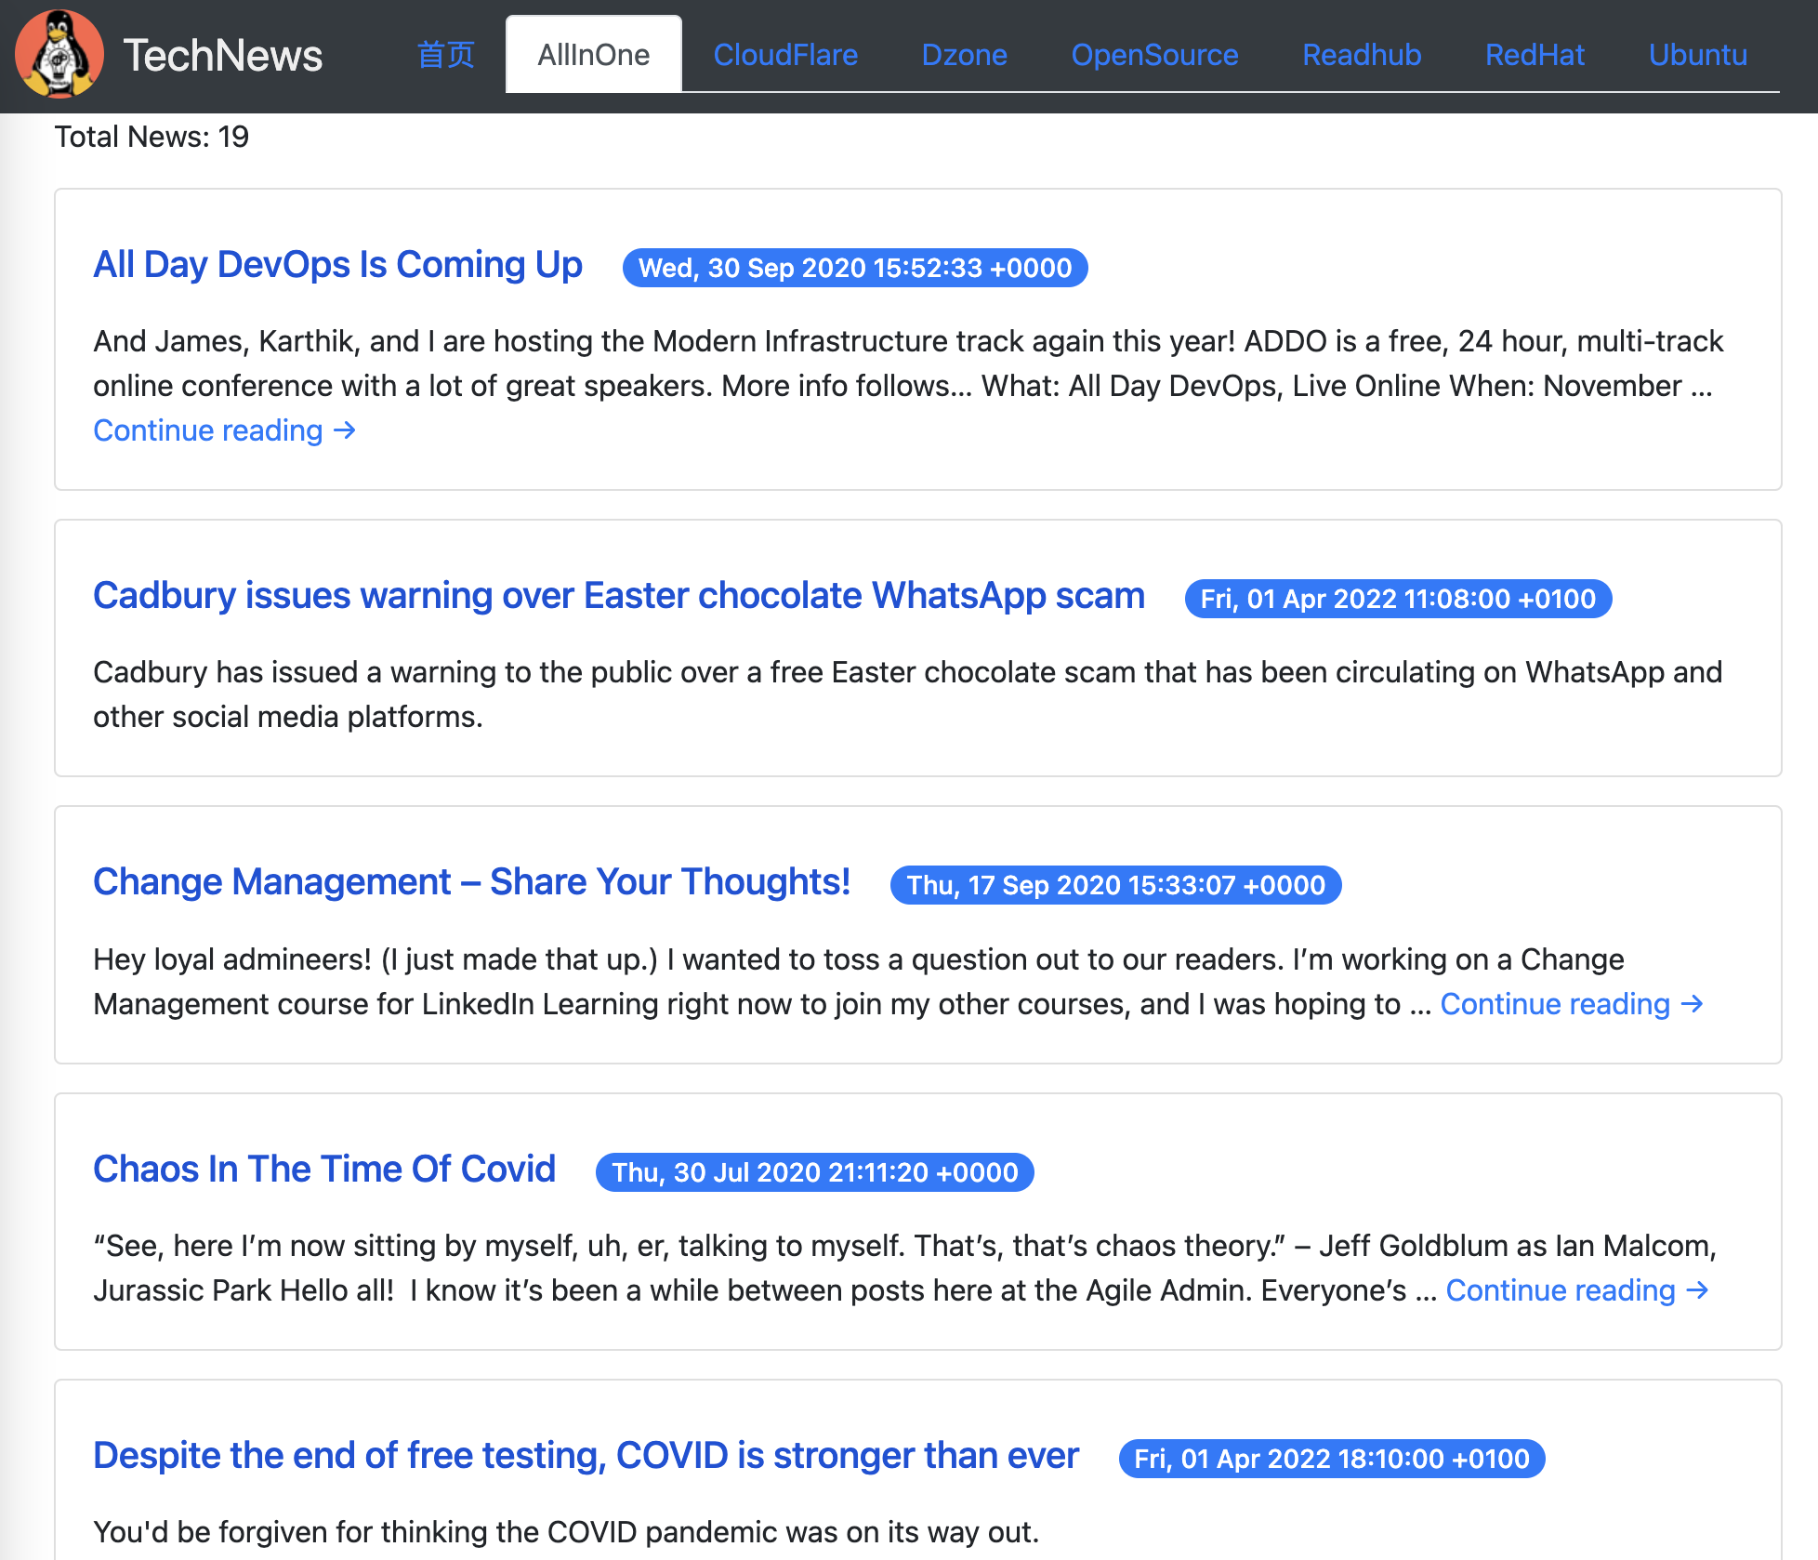Select the RedHat tab
1818x1560 pixels.
tap(1535, 55)
